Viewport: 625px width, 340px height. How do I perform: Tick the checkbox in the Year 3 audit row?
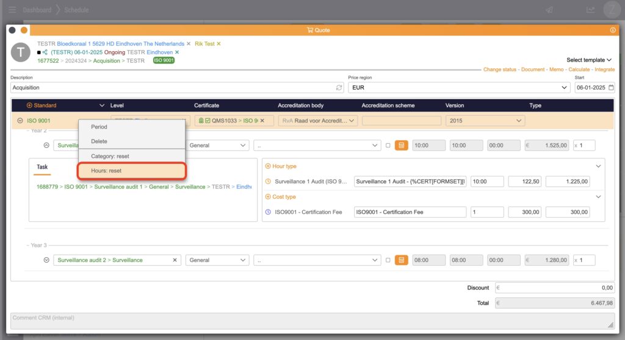(x=388, y=260)
